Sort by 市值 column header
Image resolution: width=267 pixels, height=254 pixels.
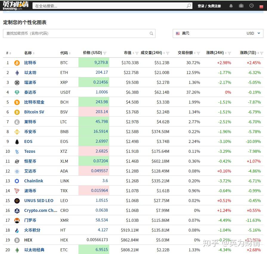point(129,53)
